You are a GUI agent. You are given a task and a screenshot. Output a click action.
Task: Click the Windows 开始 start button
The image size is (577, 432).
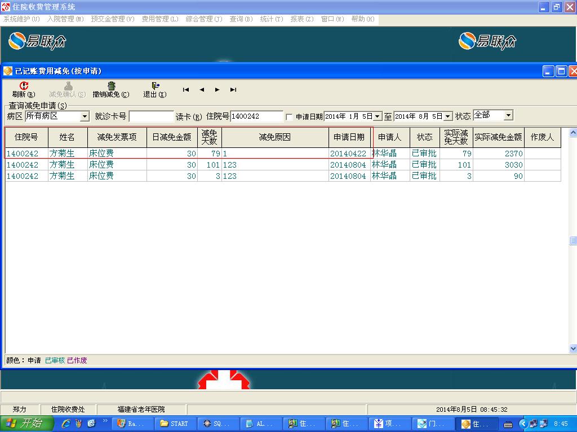(x=26, y=424)
